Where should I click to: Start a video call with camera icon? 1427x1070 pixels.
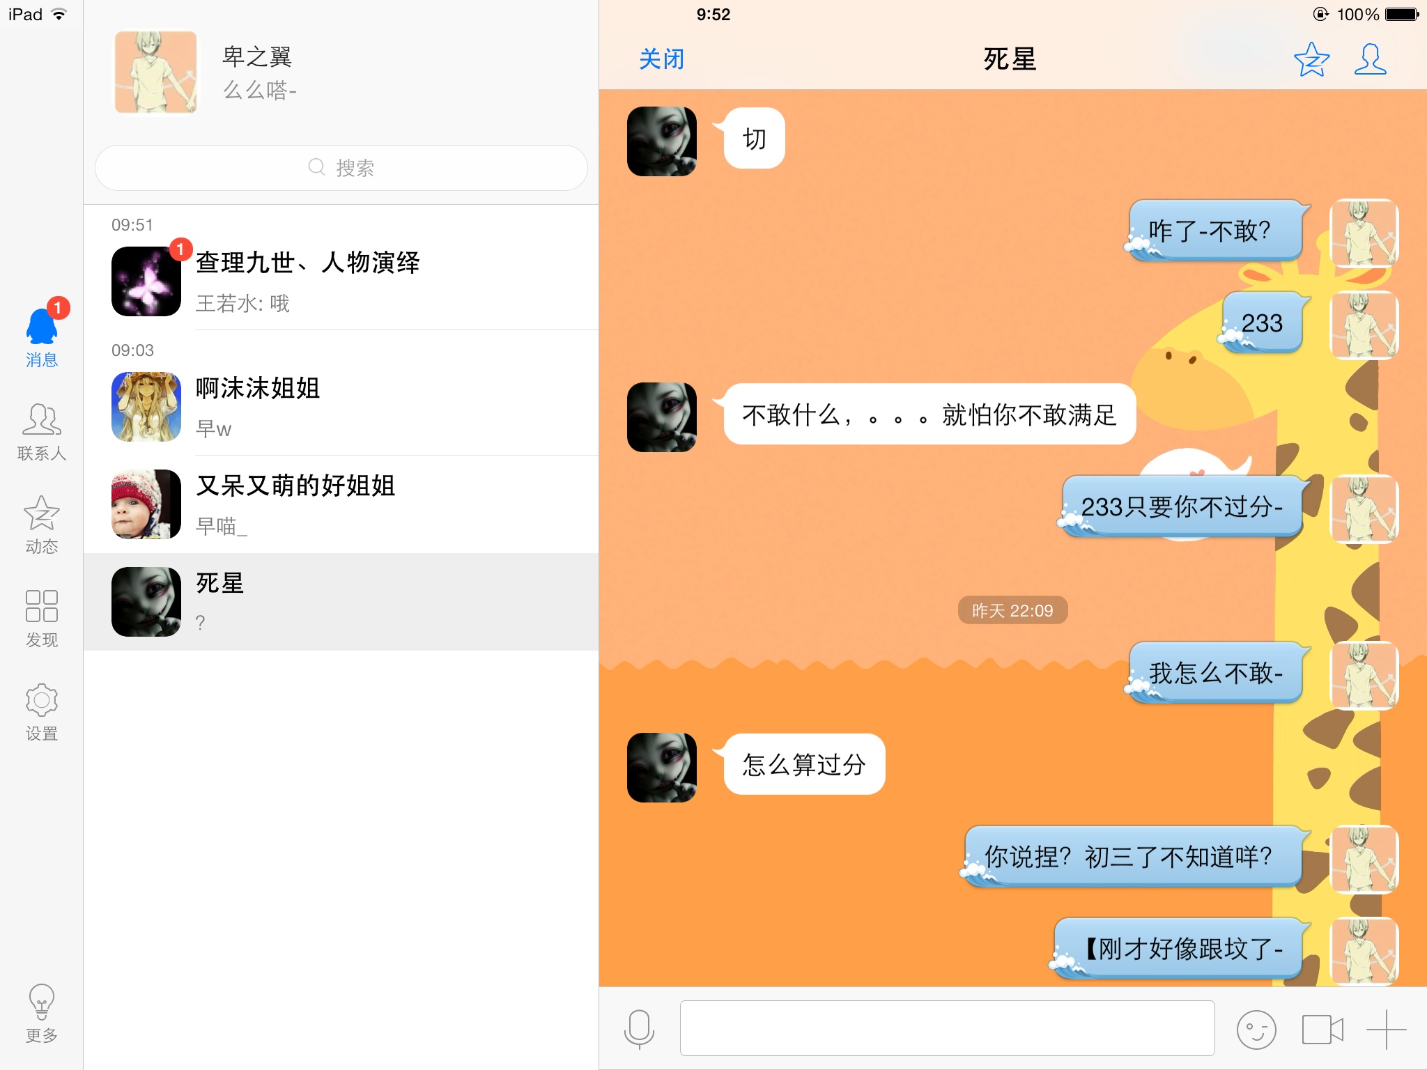coord(1322,1029)
